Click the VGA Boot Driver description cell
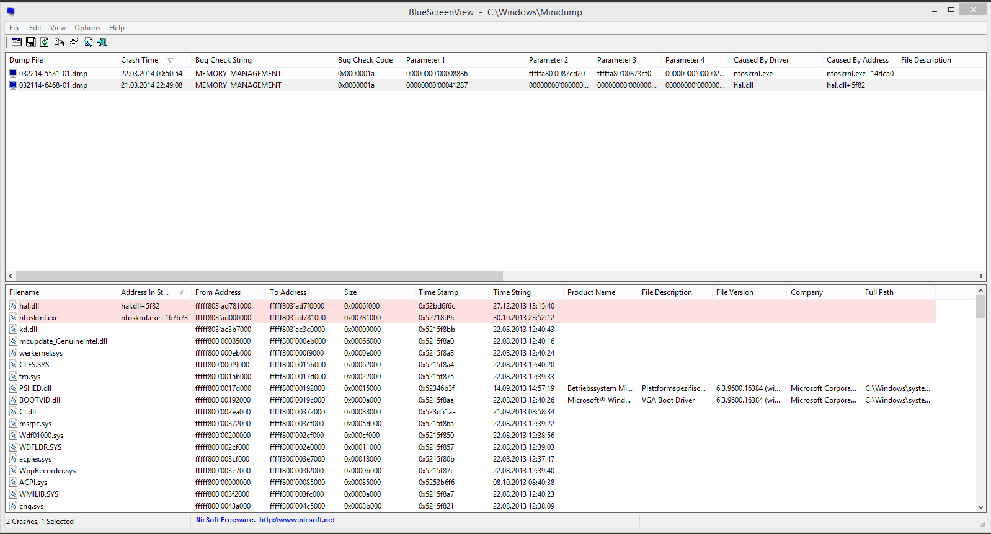991x534 pixels. pos(668,400)
